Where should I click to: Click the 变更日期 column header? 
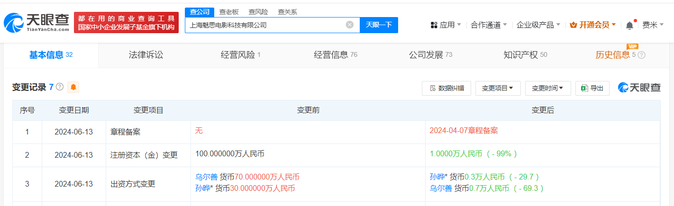74,110
